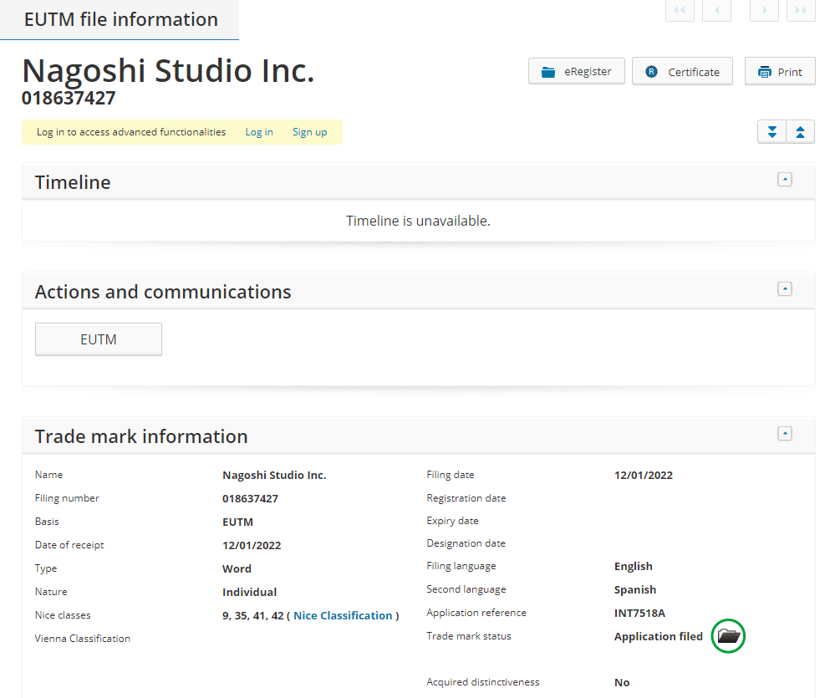Click the Log in link
Viewport: 830px width, 698px height.
coord(259,132)
